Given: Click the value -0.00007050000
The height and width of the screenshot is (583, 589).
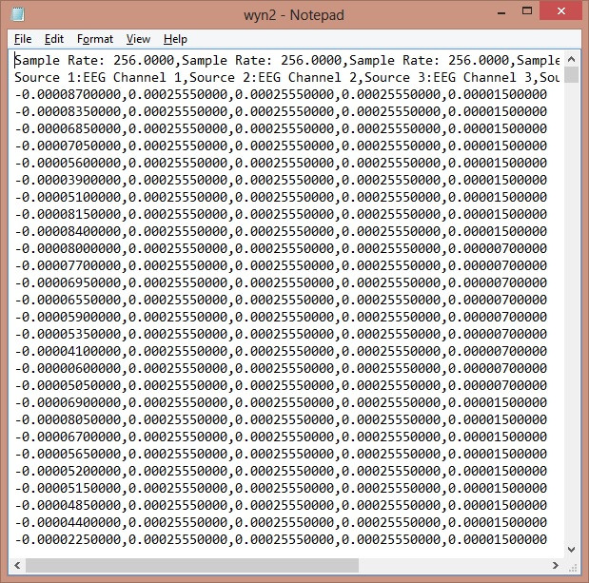Looking at the screenshot, I should (68, 146).
